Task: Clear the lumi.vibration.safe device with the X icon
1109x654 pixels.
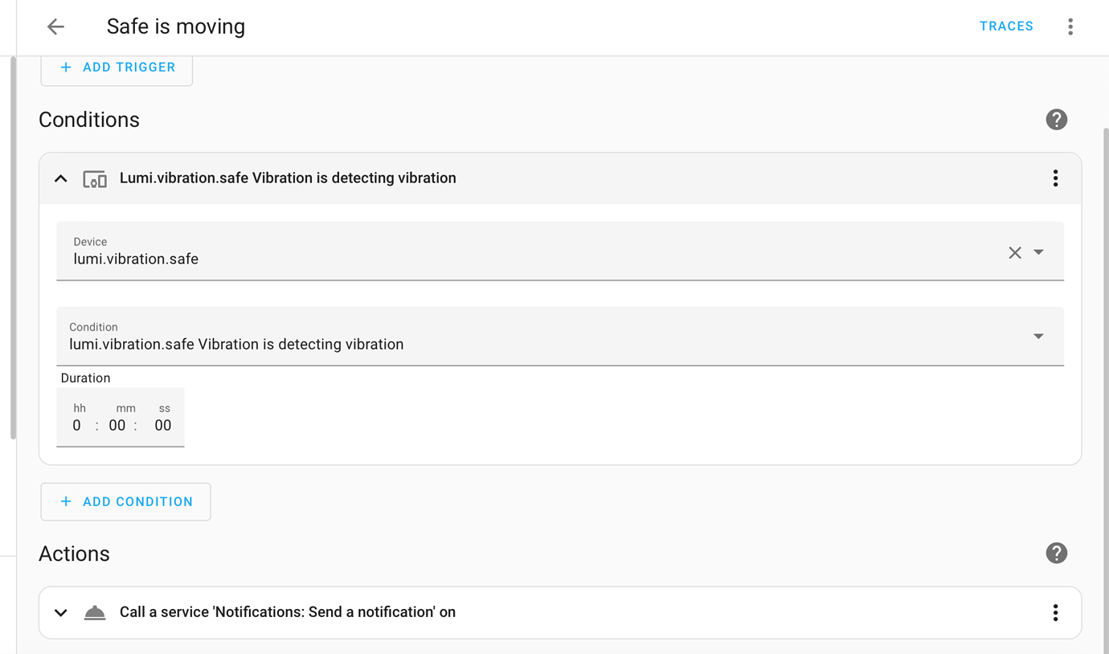Action: pyautogui.click(x=1014, y=252)
